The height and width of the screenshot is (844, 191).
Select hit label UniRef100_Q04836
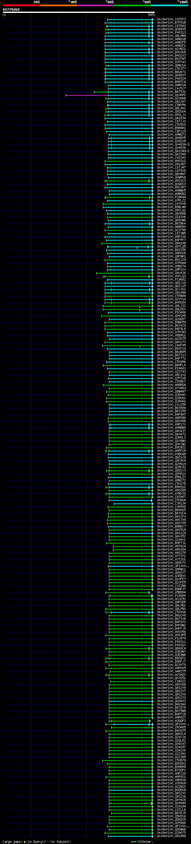pyautogui.click(x=171, y=148)
